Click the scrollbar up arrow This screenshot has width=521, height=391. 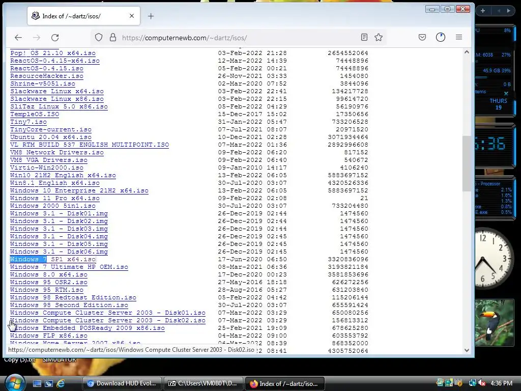pyautogui.click(x=467, y=52)
